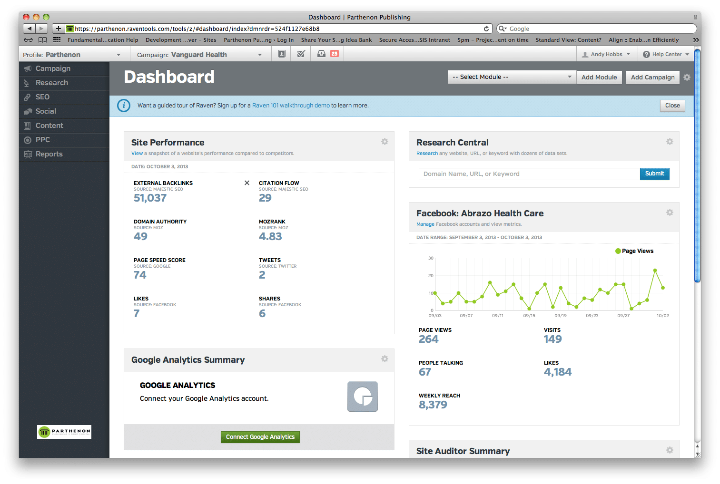This screenshot has height=484, width=720.
Task: Open the Google search engine dropdown
Action: [x=503, y=29]
